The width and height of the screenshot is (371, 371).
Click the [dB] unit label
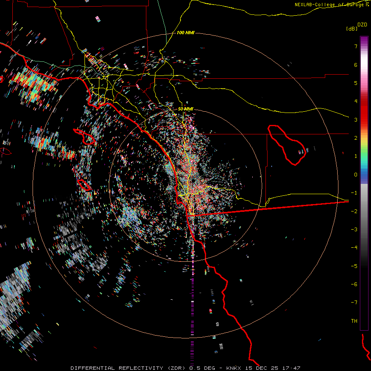(x=352, y=28)
